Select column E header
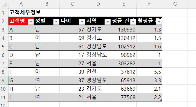Viewport: 196px width, 107px height. [x=123, y=4]
